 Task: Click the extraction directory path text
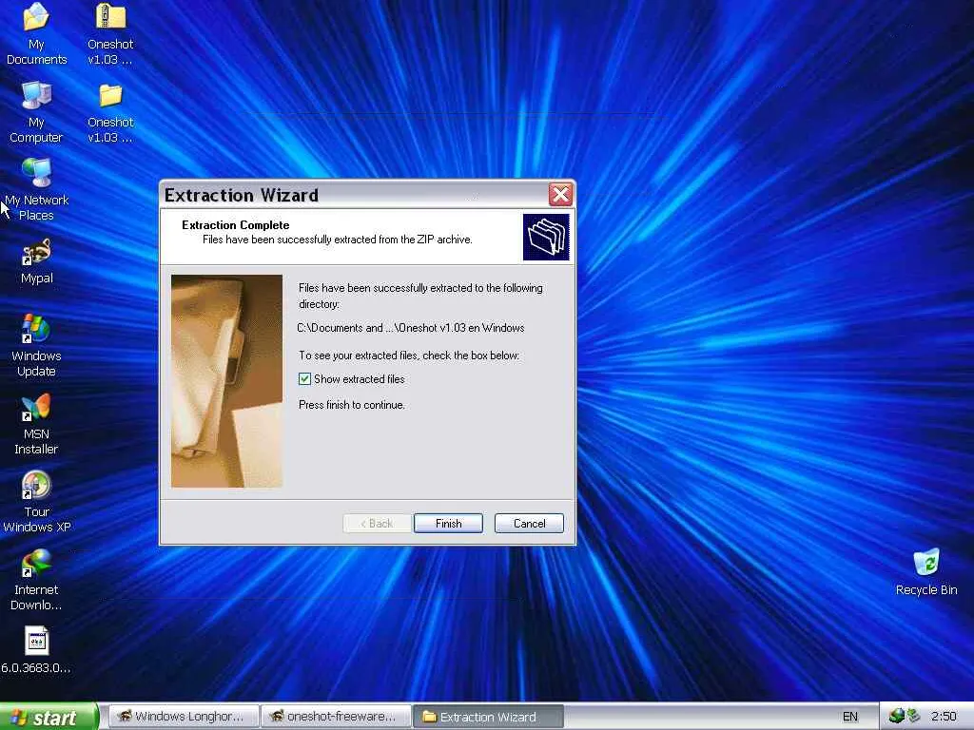click(x=411, y=328)
